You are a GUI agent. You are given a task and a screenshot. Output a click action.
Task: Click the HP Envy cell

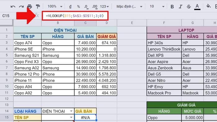(x=164, y=87)
